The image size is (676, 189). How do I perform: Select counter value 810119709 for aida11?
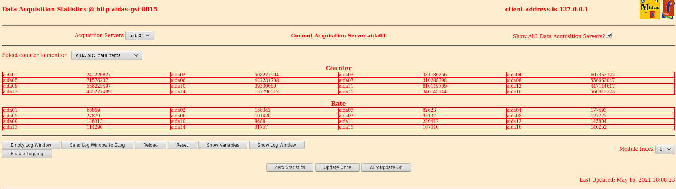click(x=435, y=86)
